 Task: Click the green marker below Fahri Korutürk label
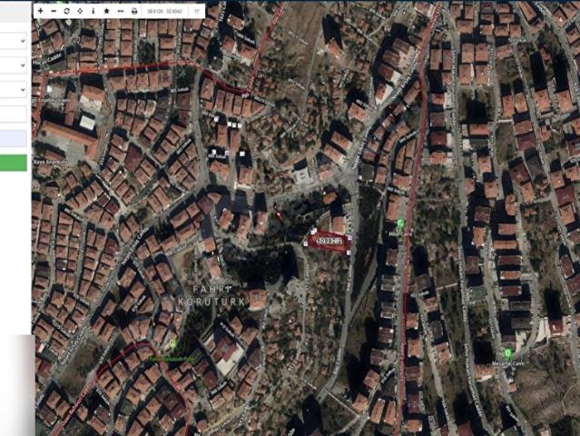[x=173, y=343]
